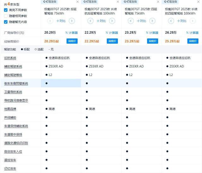Click 经销商报价 row label
The height and width of the screenshot is (173, 202).
pyautogui.click(x=12, y=42)
